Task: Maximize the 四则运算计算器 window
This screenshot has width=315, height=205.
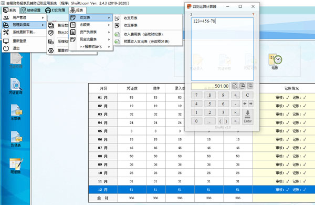Action: pyautogui.click(x=240, y=7)
